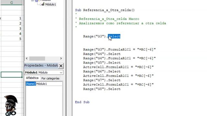Click code line Range("G7").Select
207x116 pixels.
[x=102, y=80]
